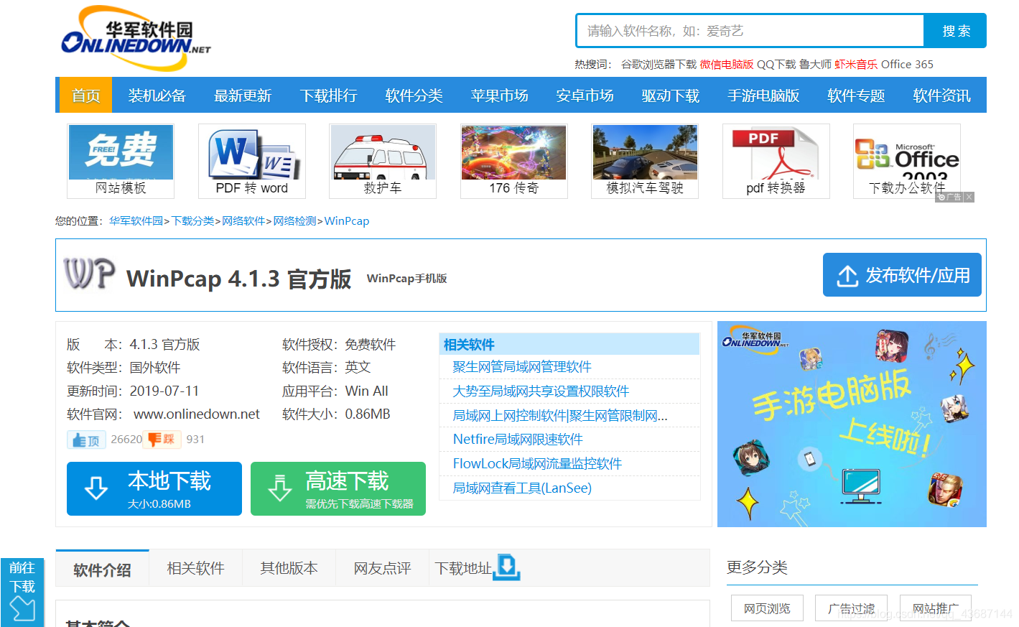Open 驱动下载 navigation item
The height and width of the screenshot is (627, 1019).
[x=671, y=96]
